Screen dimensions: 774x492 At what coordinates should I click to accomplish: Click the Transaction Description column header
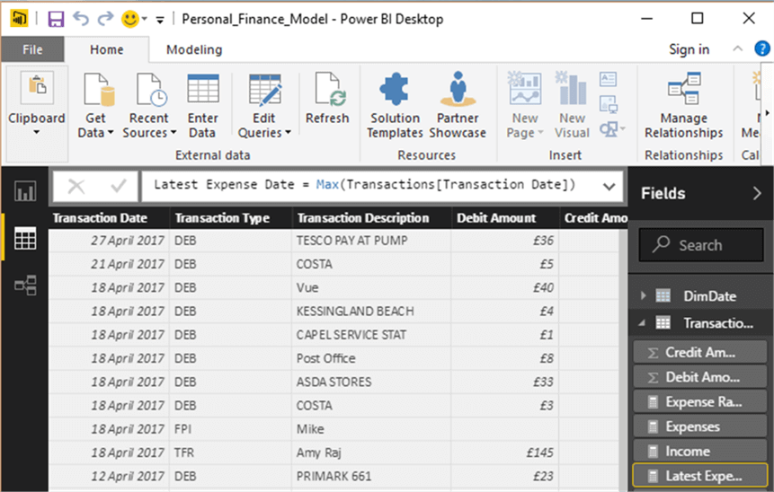click(371, 218)
